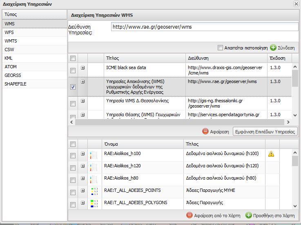Click the services table horizontal scroll-left arrow
The width and height of the screenshot is (301, 225).
pyautogui.click(x=71, y=122)
